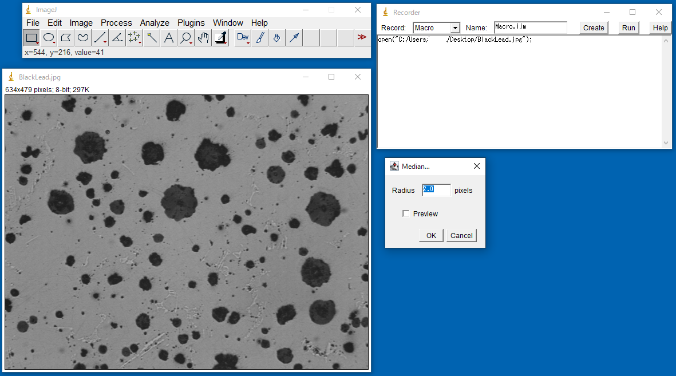Select the Rectangle selection tool

click(31, 38)
